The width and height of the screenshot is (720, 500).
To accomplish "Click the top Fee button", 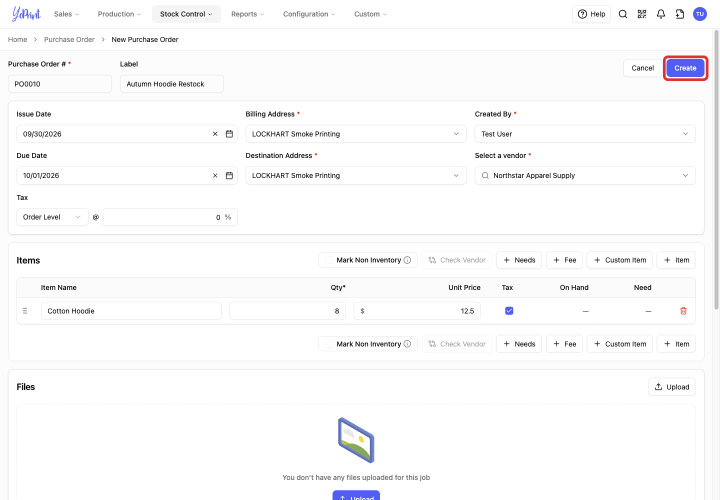I will 564,260.
